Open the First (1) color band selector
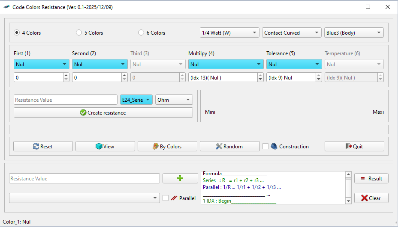 41,64
